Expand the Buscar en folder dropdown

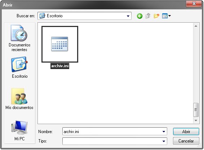(x=128, y=16)
